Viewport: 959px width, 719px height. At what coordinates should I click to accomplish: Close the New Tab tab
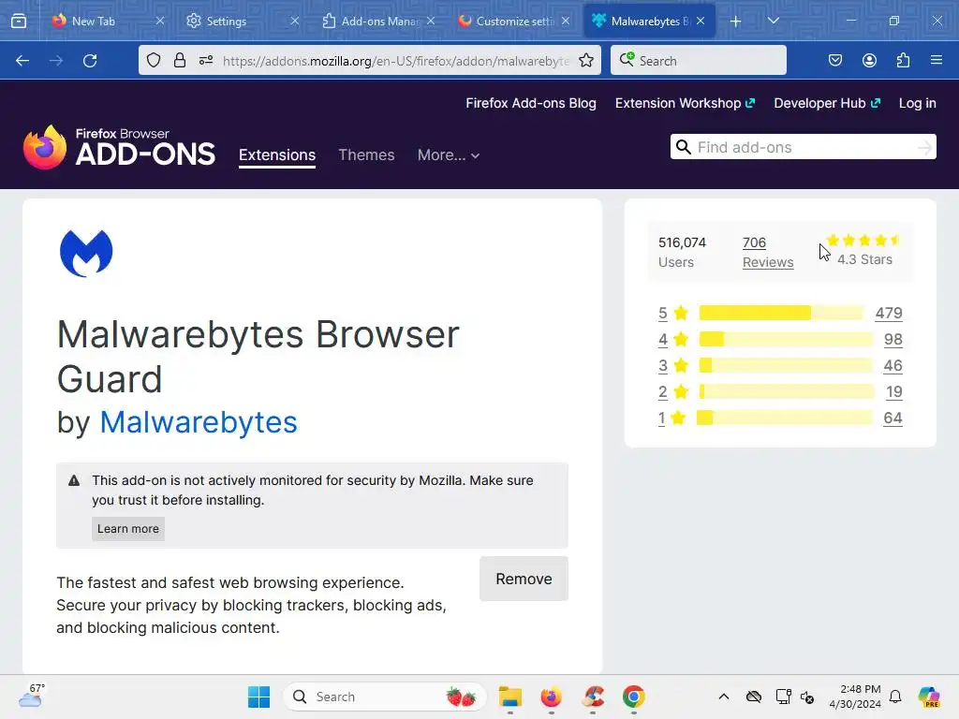click(160, 21)
